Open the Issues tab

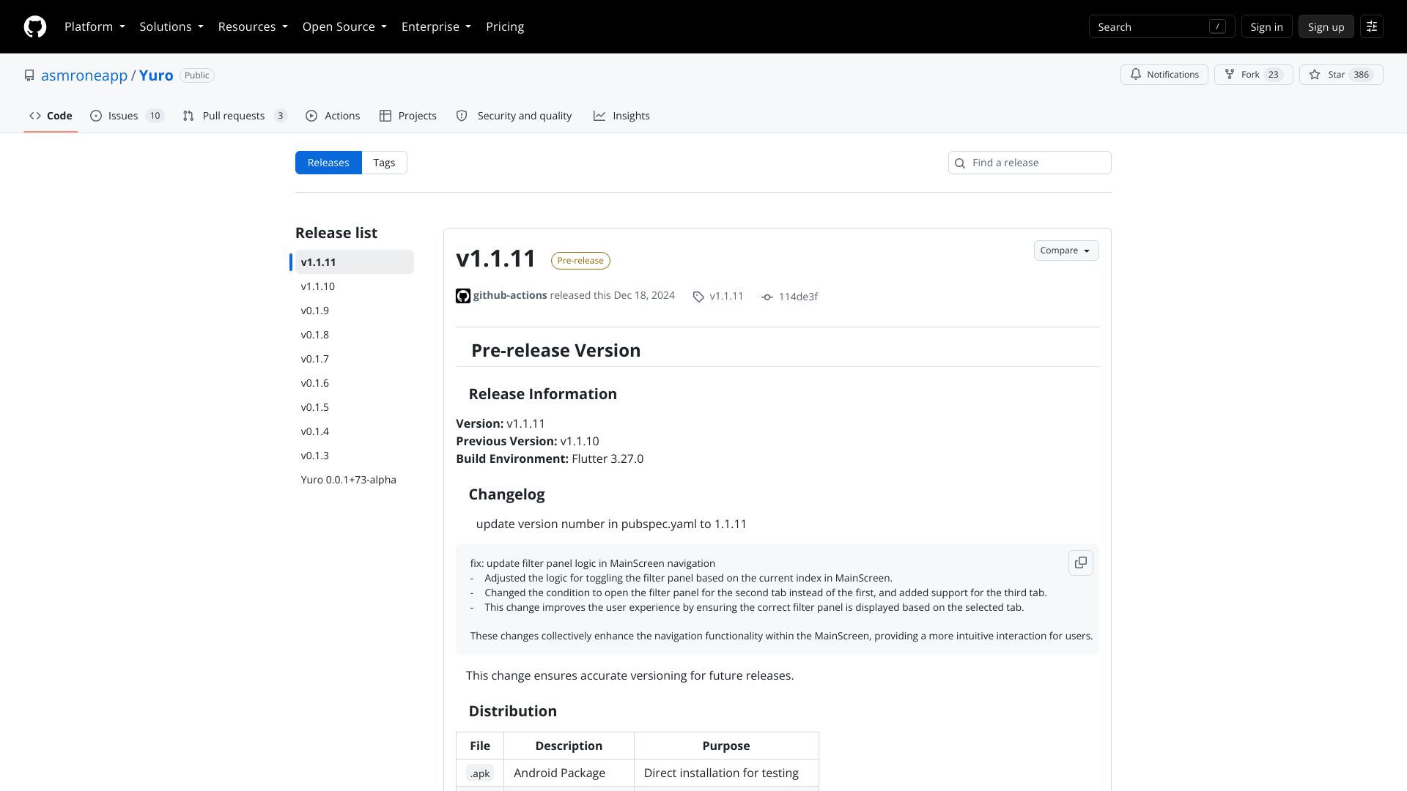tap(127, 116)
